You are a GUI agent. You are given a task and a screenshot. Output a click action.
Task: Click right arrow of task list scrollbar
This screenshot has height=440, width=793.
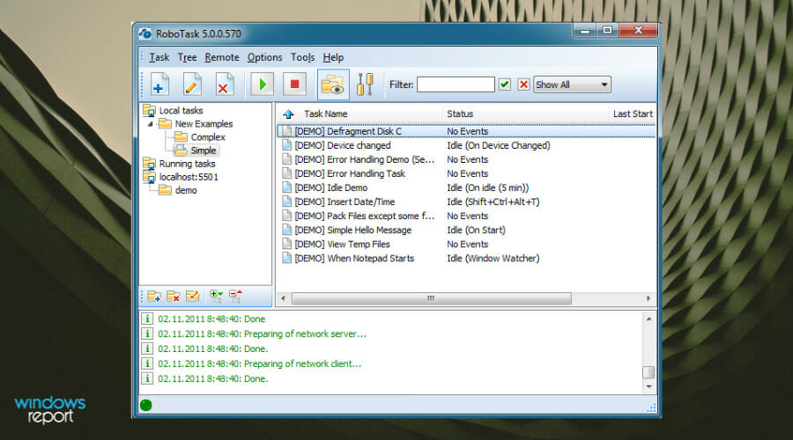(x=648, y=298)
